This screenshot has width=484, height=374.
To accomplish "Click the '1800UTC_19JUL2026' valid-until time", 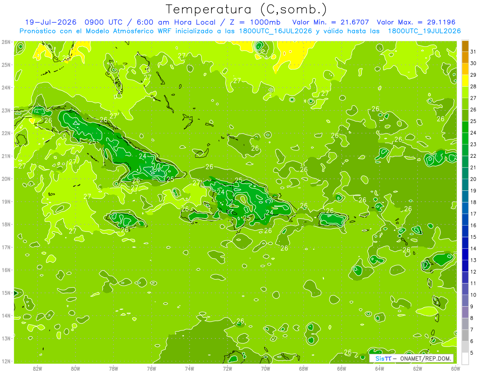I will click(424, 31).
